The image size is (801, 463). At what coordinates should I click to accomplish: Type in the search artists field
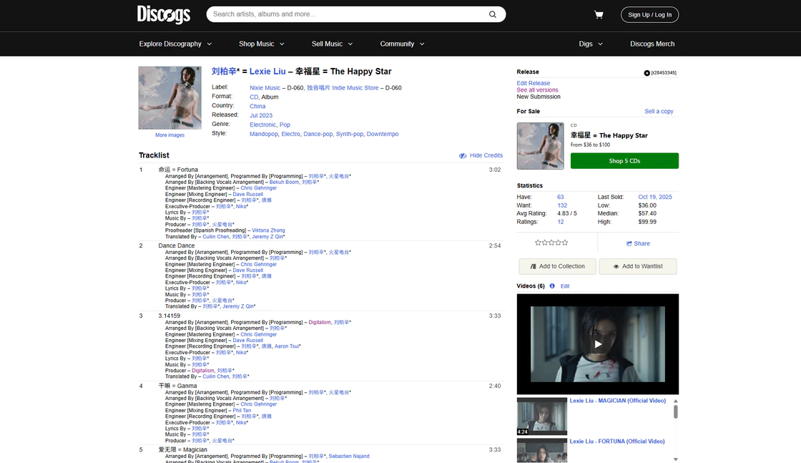click(x=347, y=14)
